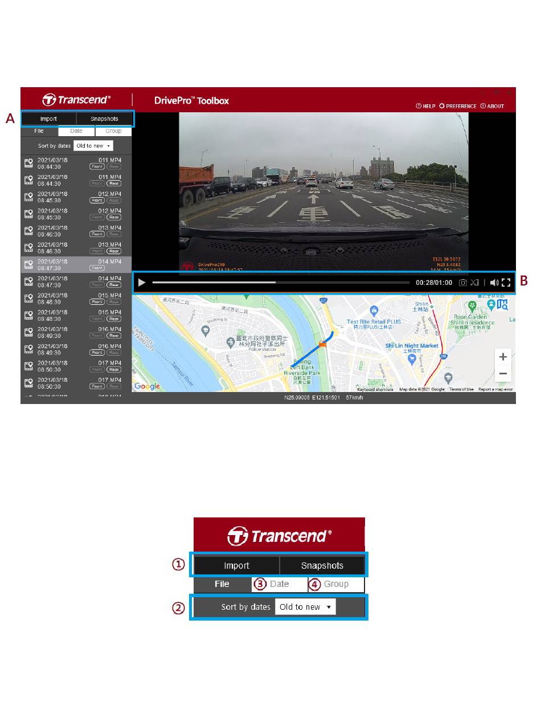
Task: Switch to the Group tab in the app window
Action: coord(113,131)
